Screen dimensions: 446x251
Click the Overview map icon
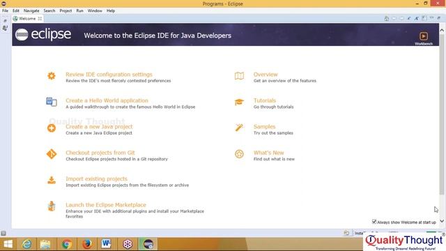coord(239,76)
